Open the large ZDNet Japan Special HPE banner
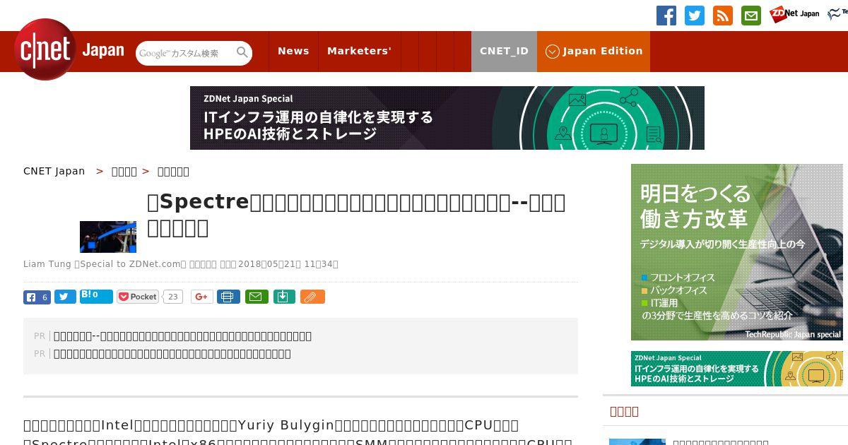 [447, 118]
